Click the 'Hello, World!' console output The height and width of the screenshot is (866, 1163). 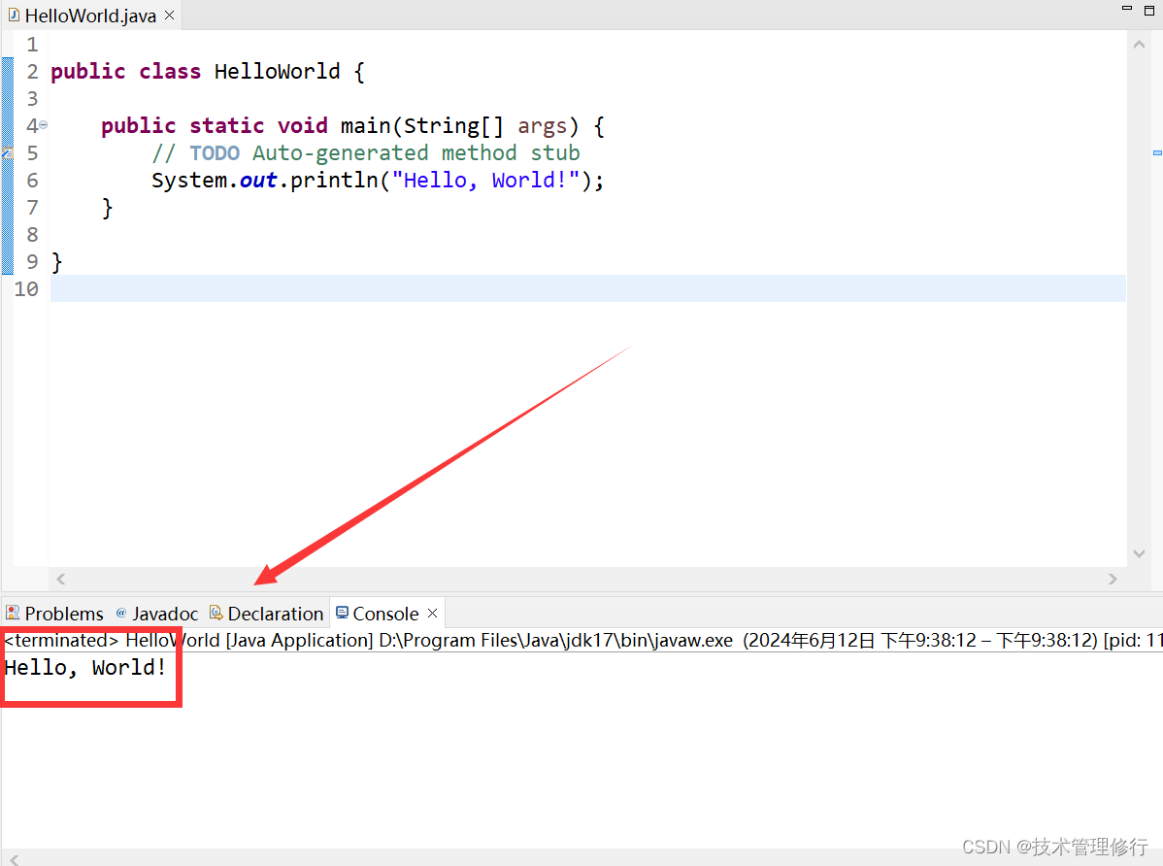point(85,667)
